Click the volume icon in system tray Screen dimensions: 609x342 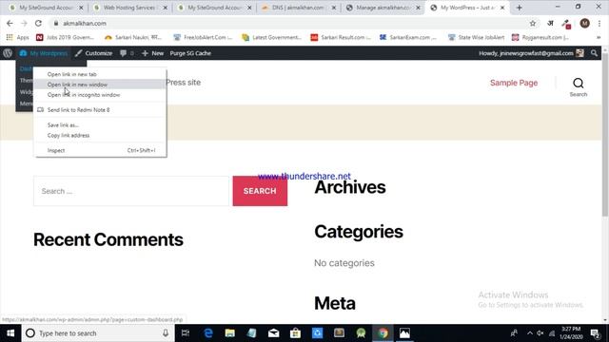click(x=540, y=333)
